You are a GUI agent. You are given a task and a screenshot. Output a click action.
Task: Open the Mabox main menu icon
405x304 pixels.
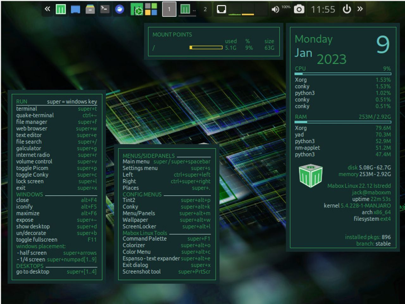pyautogui.click(x=60, y=9)
